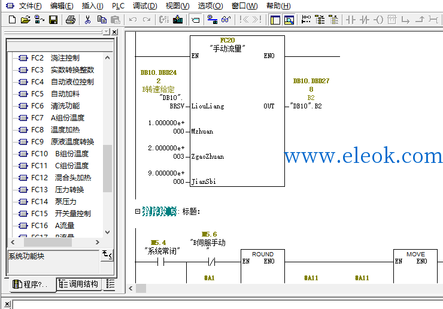
Task: Click the Go to previous error icon
Action: (244, 20)
